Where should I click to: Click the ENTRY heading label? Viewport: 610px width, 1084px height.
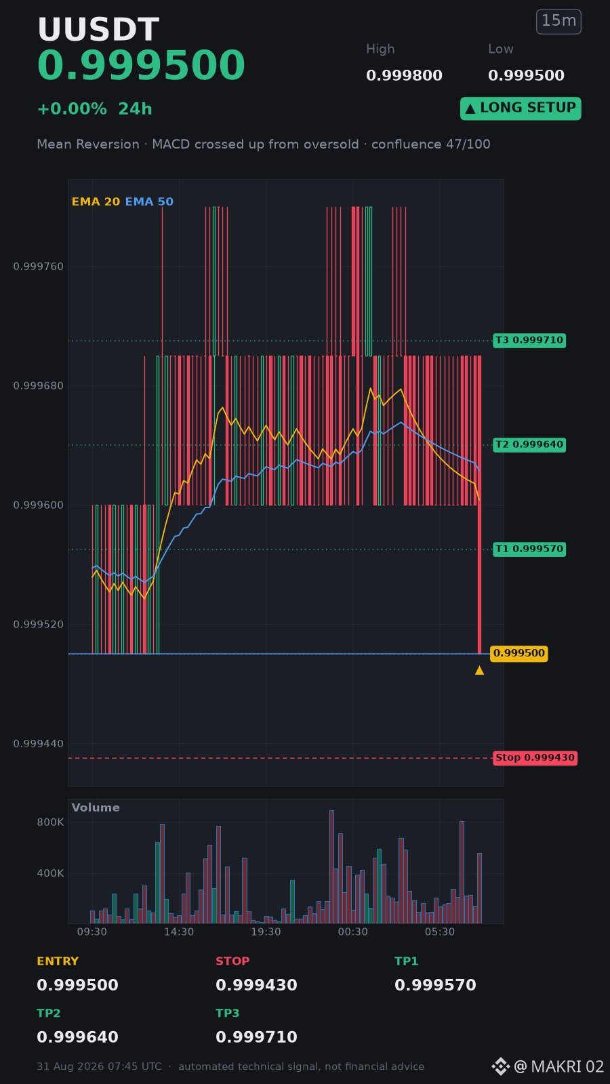58,961
